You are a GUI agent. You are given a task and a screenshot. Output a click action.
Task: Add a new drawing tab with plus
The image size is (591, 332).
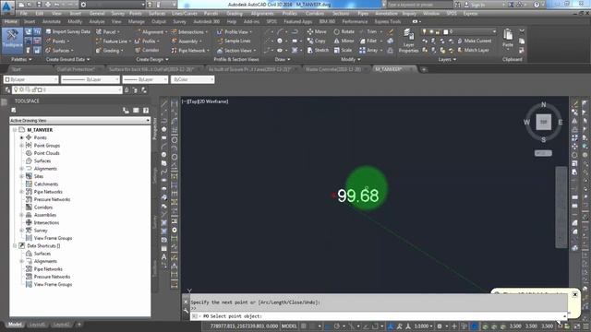tap(424, 69)
